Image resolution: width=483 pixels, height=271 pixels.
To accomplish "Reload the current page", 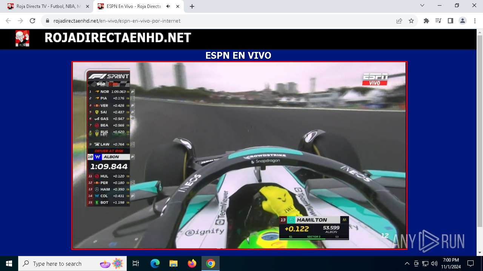I will (32, 21).
